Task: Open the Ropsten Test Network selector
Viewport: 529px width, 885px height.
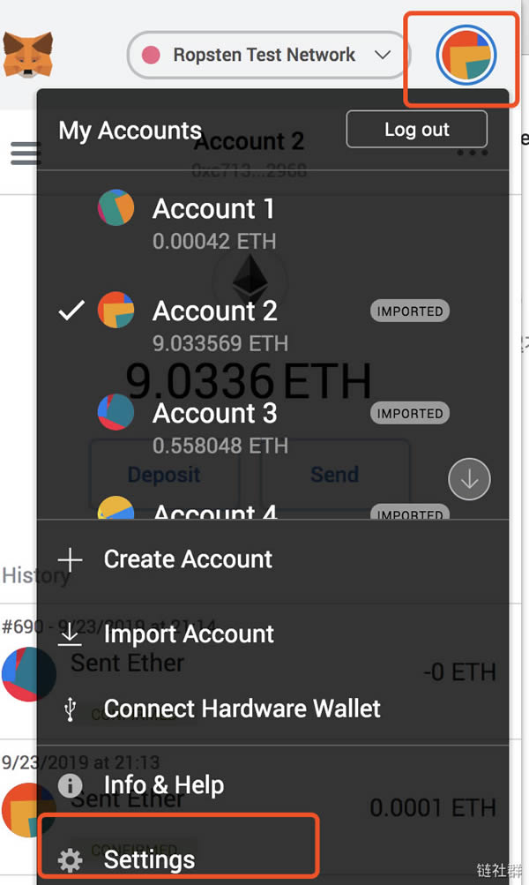Action: tap(264, 54)
